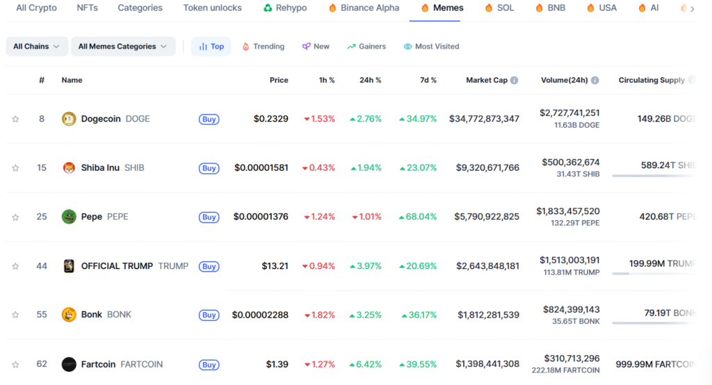Click the Bonk Buy button
This screenshot has width=712, height=385.
point(209,315)
